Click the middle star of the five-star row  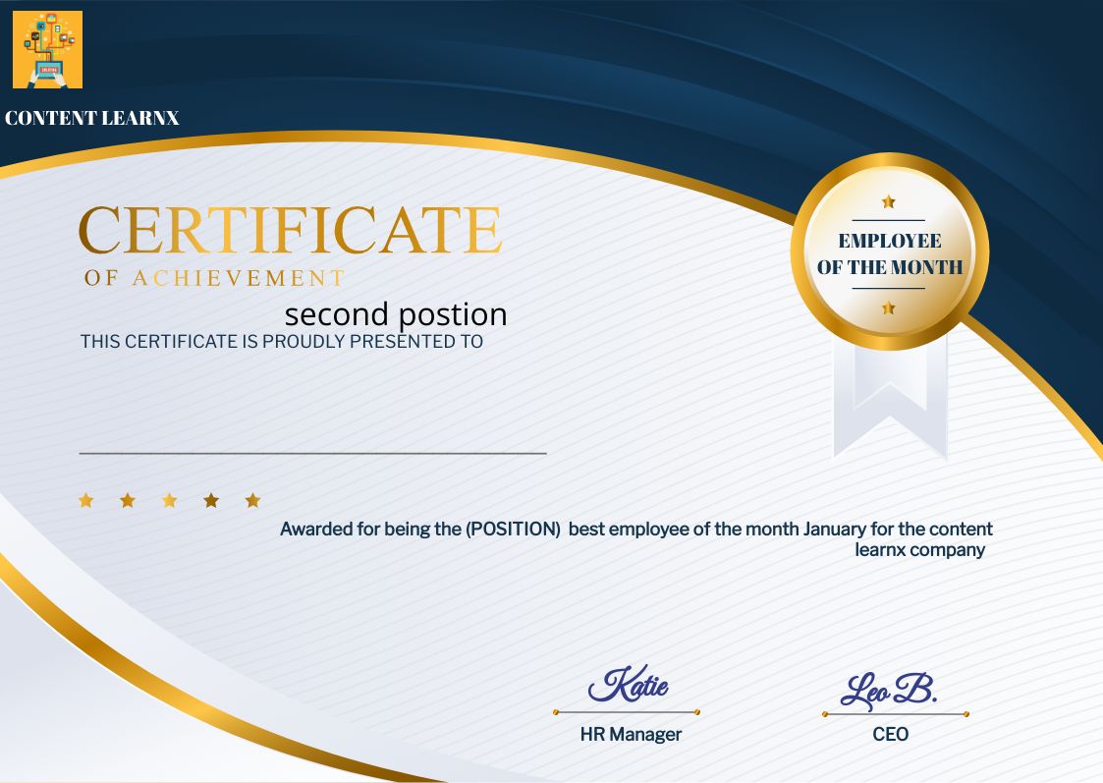pos(169,500)
